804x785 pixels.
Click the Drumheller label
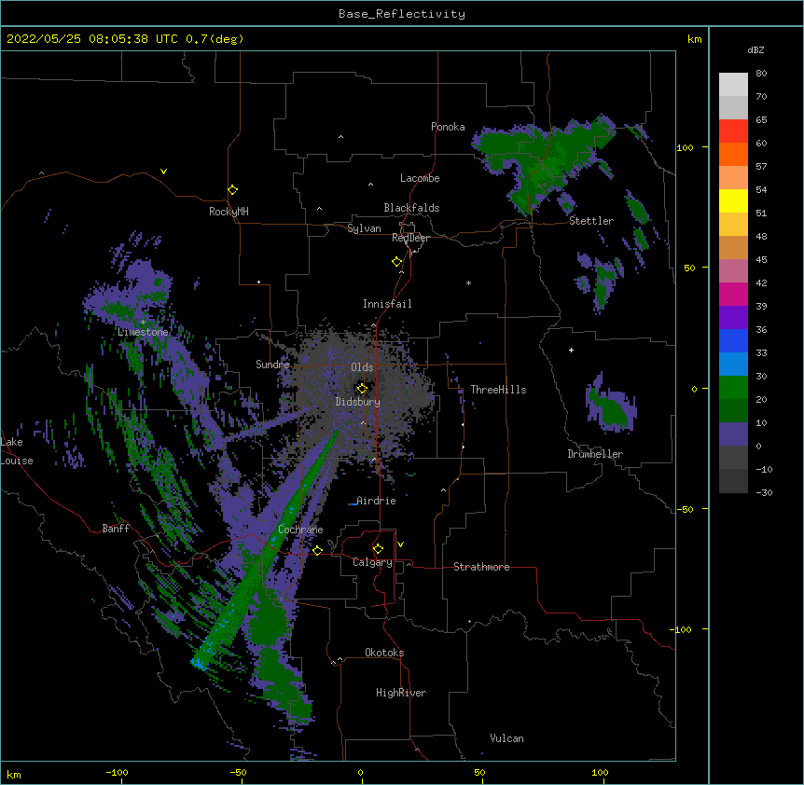coord(595,454)
